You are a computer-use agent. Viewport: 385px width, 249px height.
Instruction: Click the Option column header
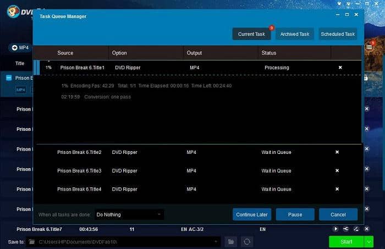click(x=119, y=53)
